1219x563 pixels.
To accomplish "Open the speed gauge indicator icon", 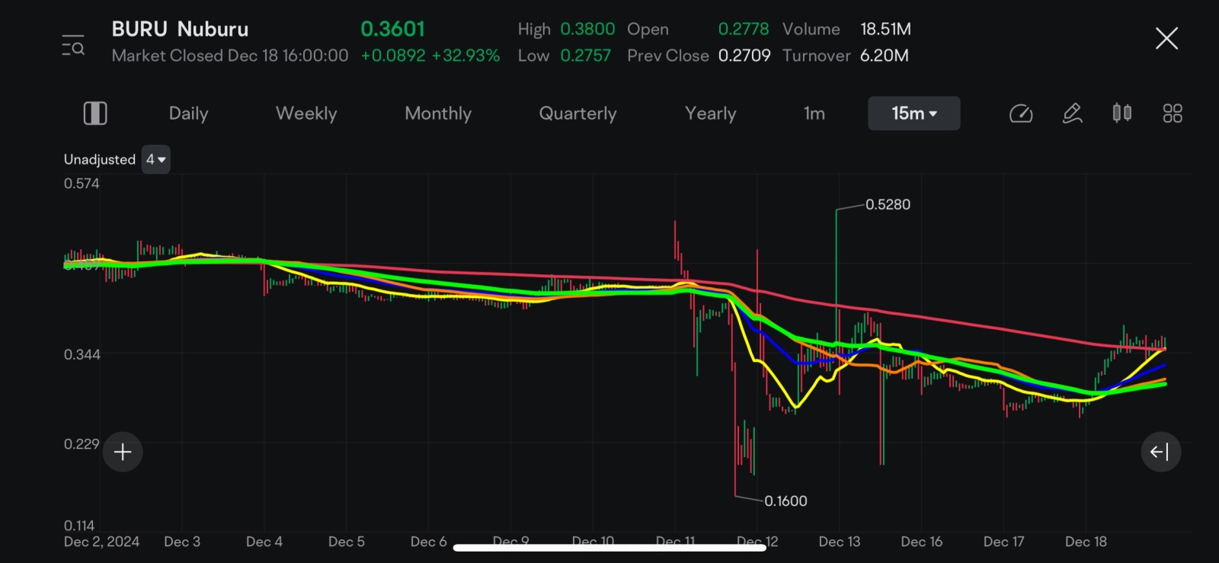I will [1021, 114].
